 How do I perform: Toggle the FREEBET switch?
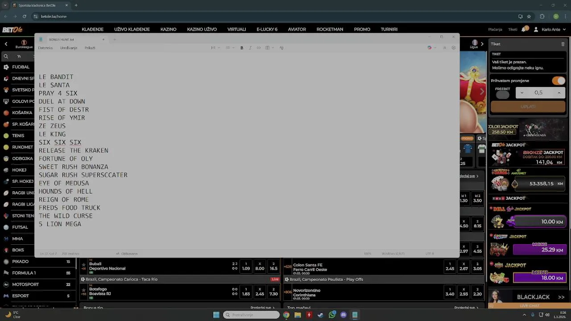pos(502,95)
